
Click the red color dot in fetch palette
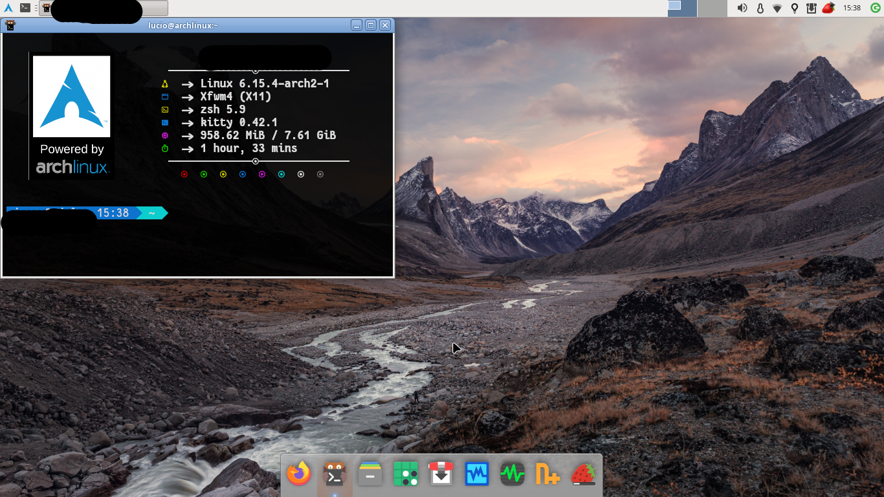[184, 174]
